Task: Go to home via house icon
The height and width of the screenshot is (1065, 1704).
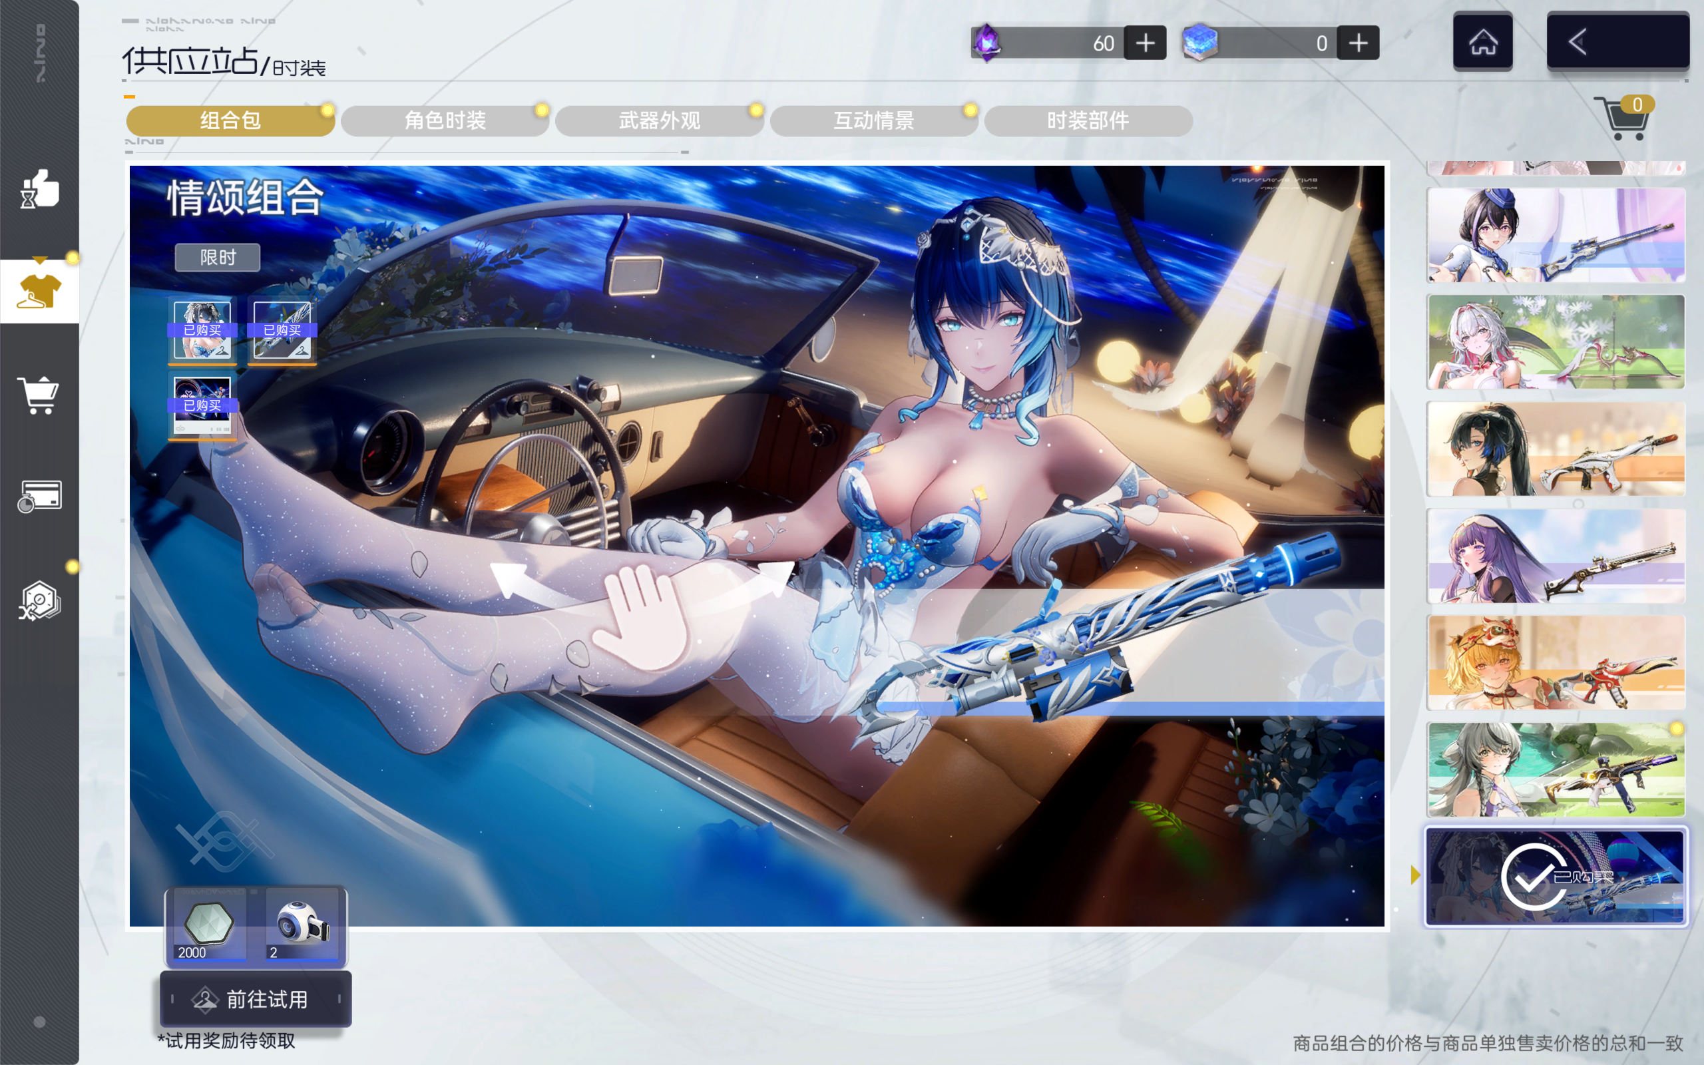Action: 1483,41
